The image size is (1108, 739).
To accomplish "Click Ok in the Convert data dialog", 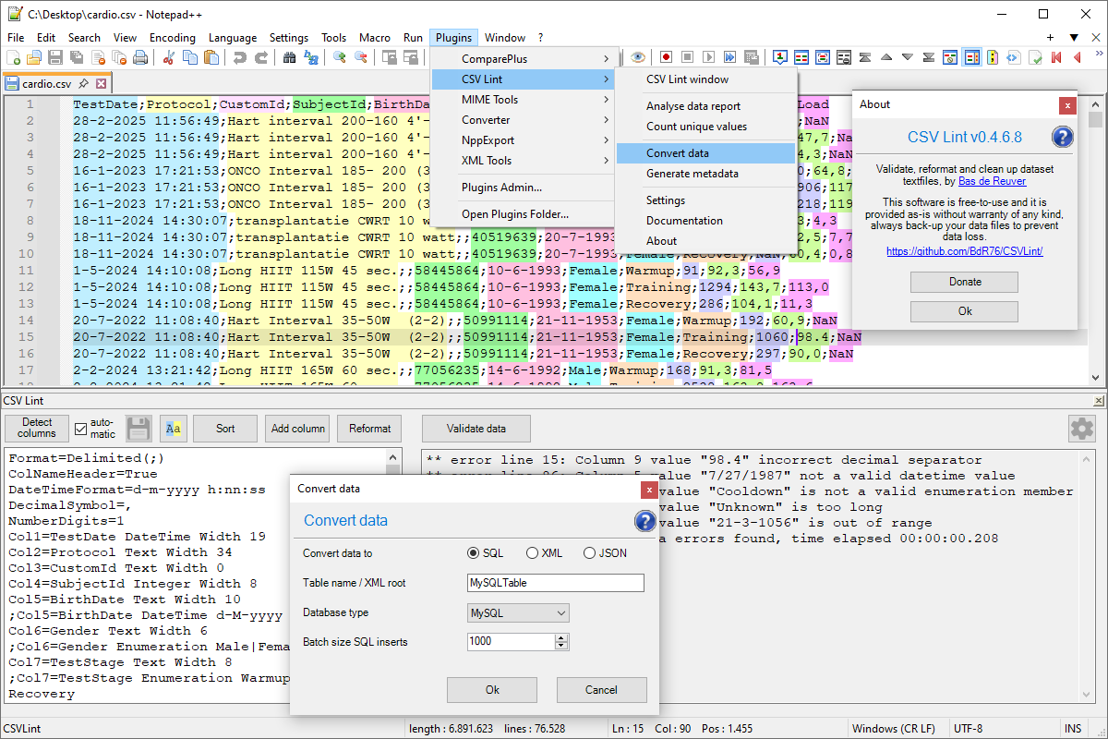I will [492, 690].
